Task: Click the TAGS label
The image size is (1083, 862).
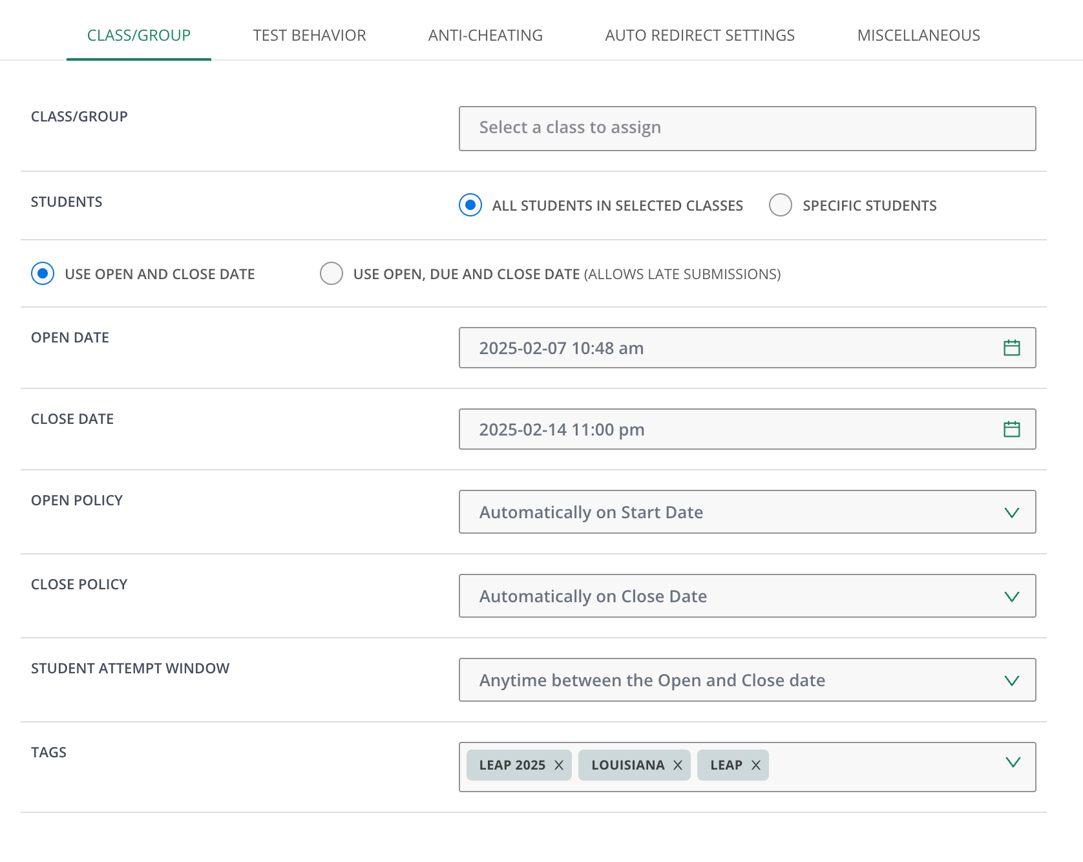Action: point(49,752)
